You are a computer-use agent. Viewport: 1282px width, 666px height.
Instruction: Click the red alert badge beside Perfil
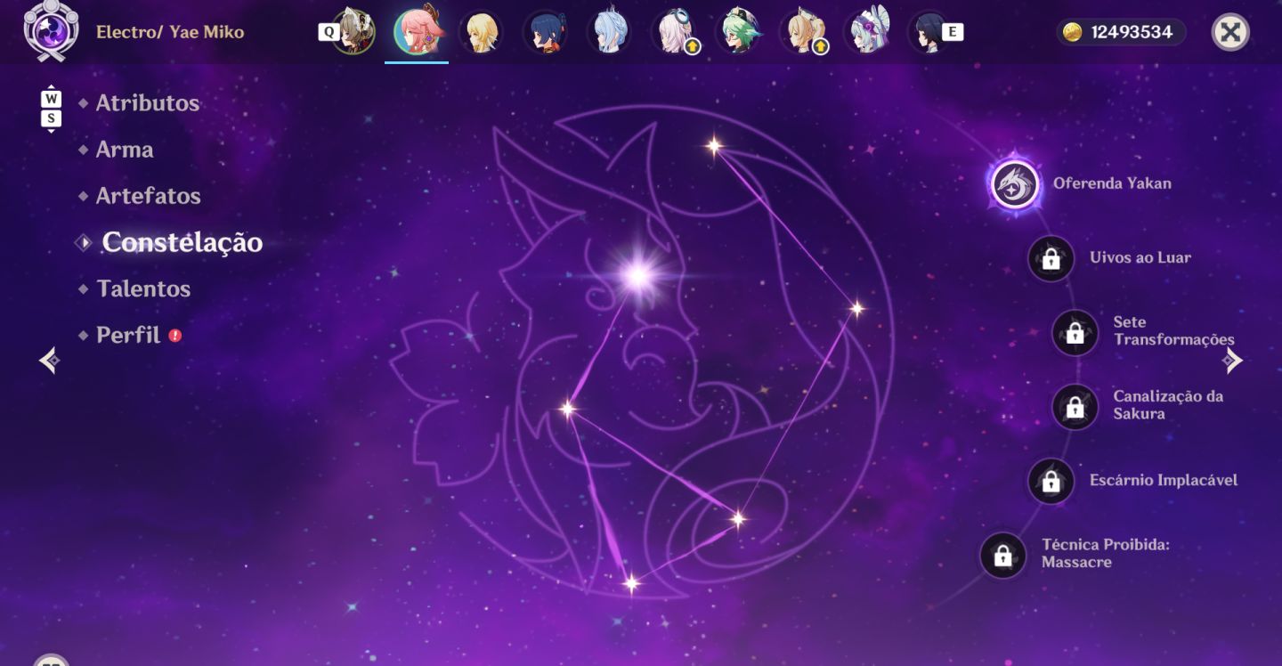point(175,336)
